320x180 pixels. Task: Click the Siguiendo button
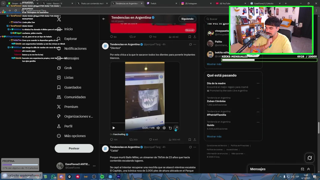pos(187,19)
